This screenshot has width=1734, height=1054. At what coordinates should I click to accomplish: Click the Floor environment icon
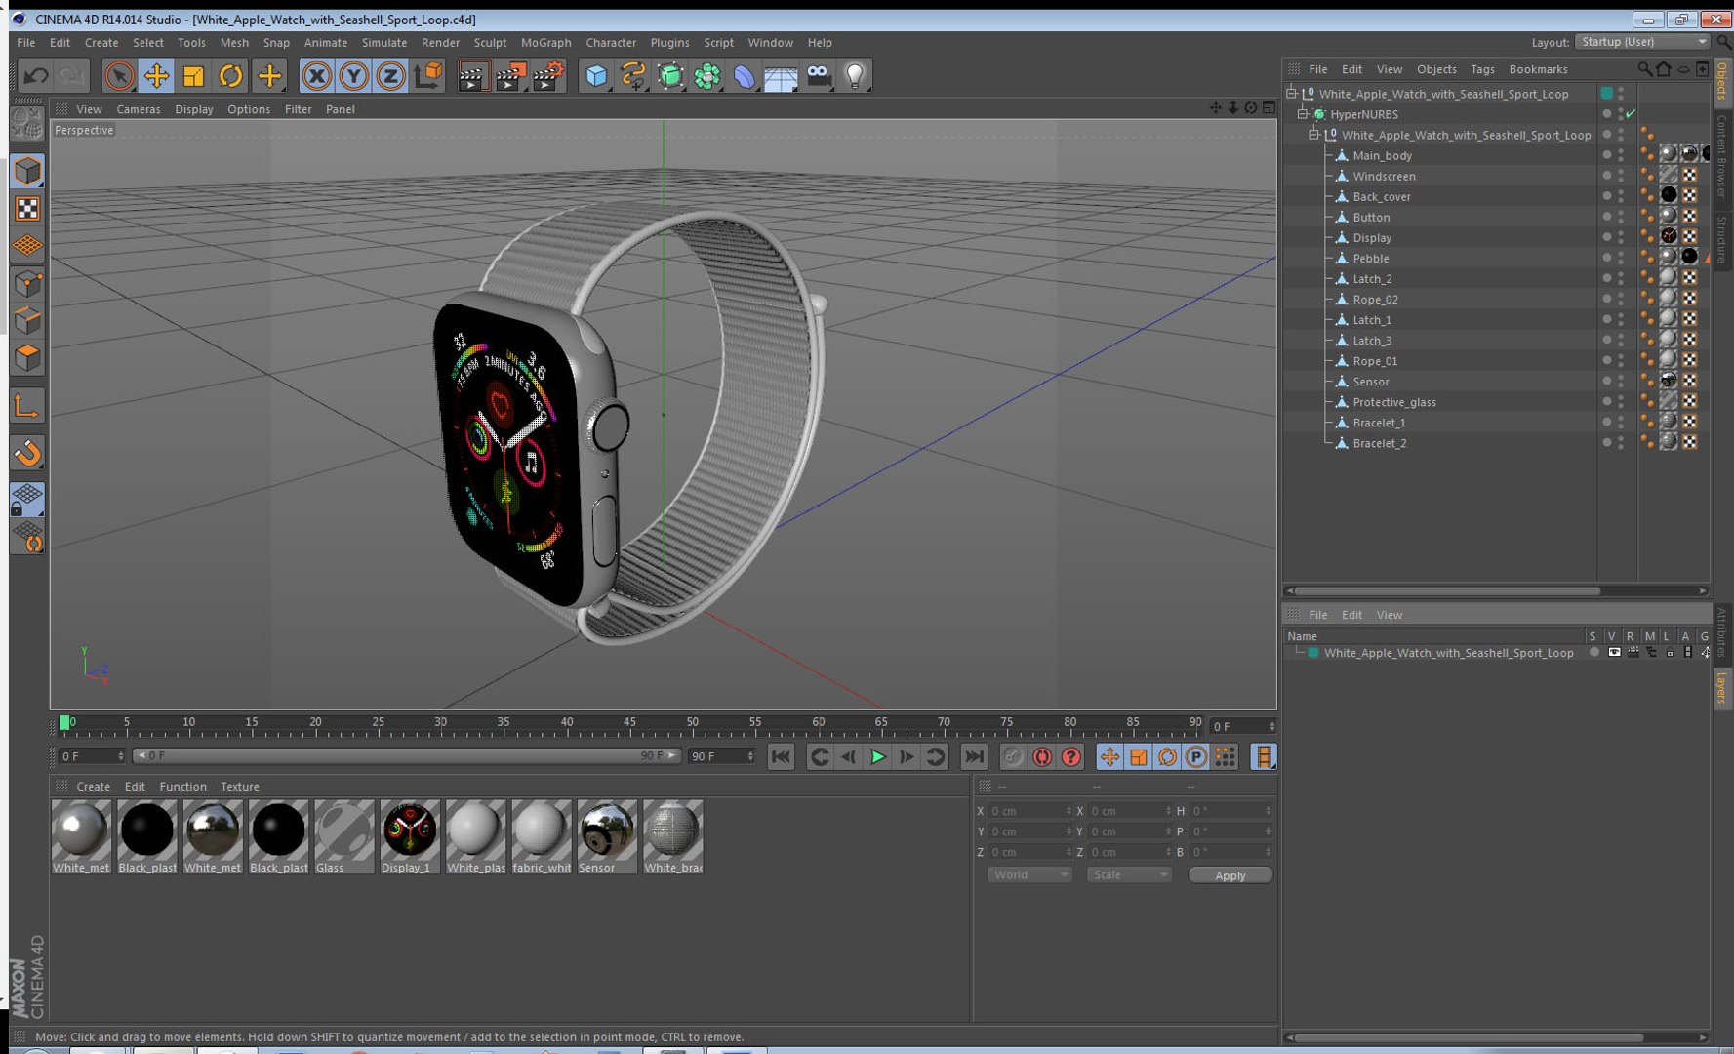[x=782, y=75]
